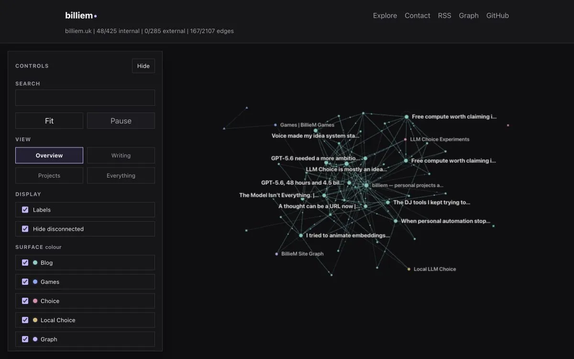Image resolution: width=574 pixels, height=359 pixels.
Task: Click the '167/2107 edges' status text
Action: (x=212, y=31)
